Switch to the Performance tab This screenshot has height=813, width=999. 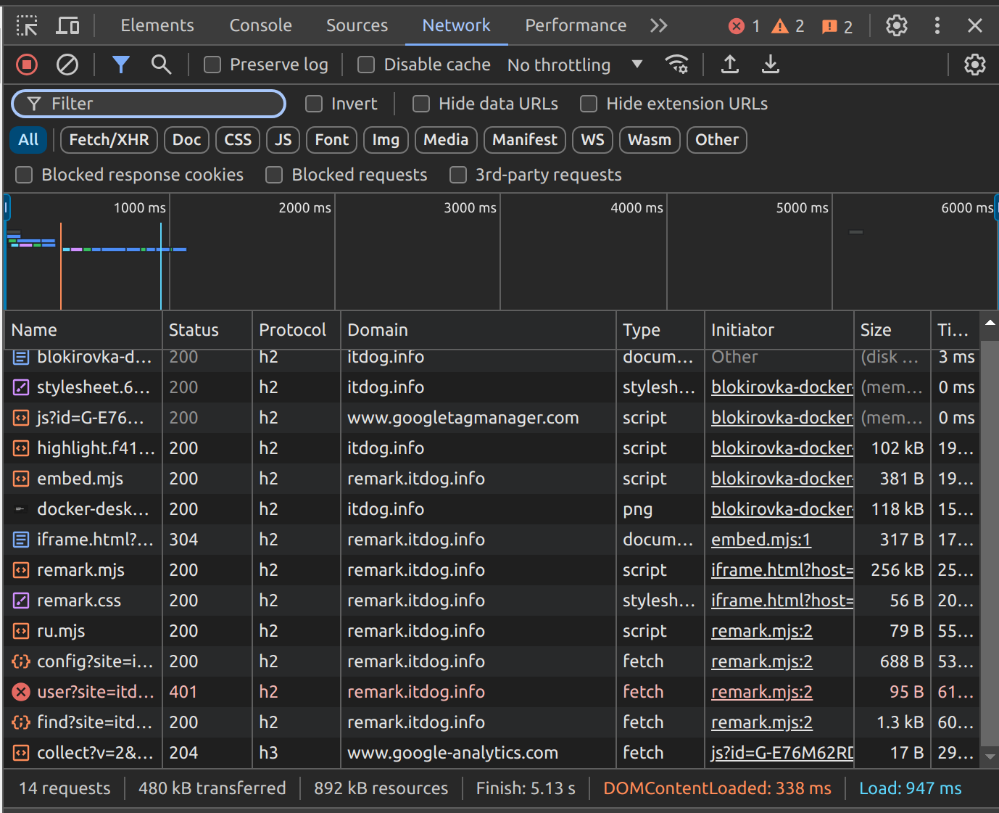(576, 25)
